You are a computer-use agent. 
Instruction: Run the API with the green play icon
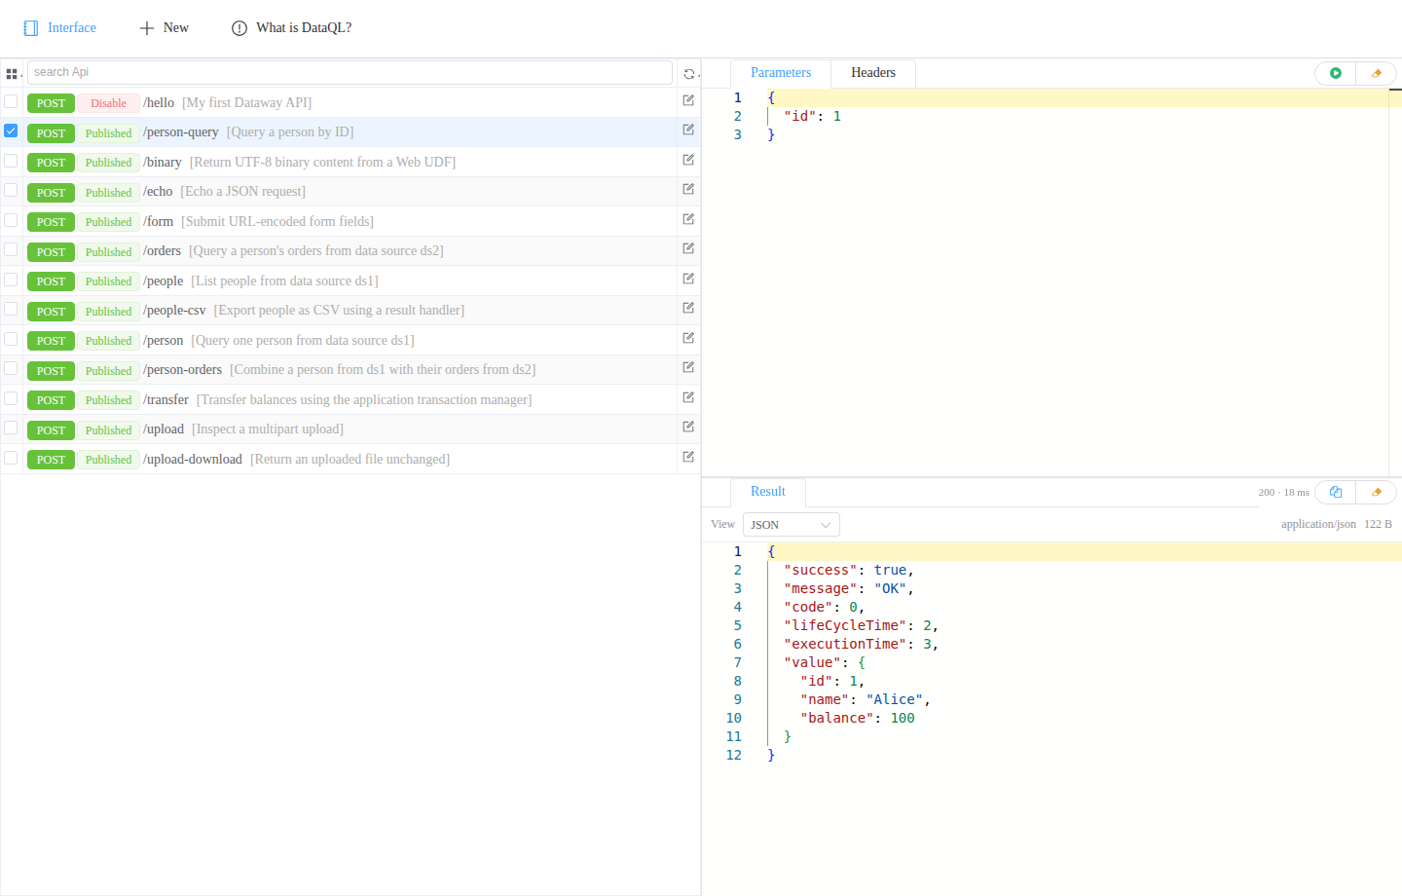[1336, 73]
